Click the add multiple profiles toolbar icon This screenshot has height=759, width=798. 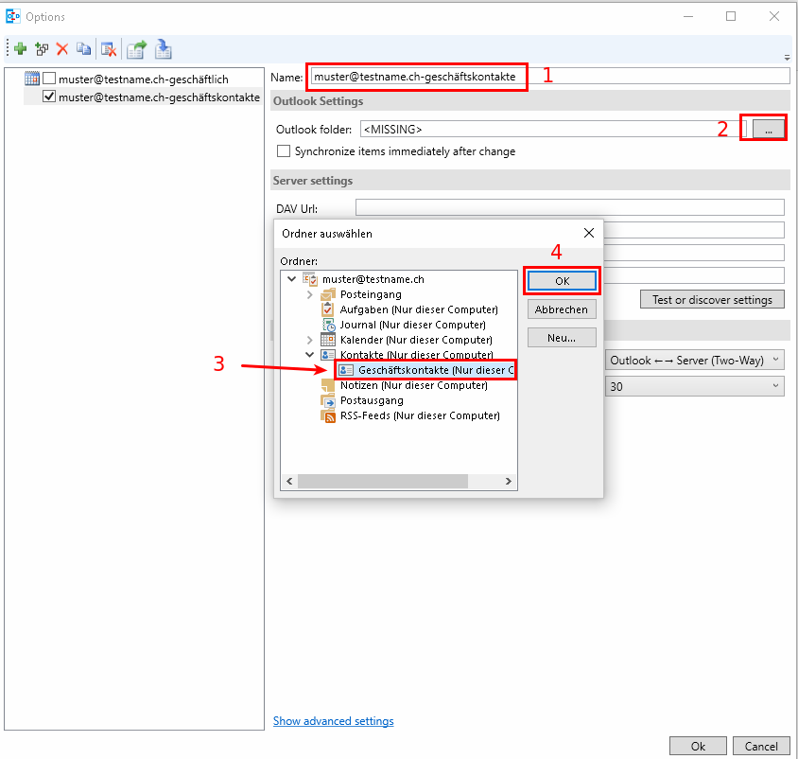(x=41, y=49)
